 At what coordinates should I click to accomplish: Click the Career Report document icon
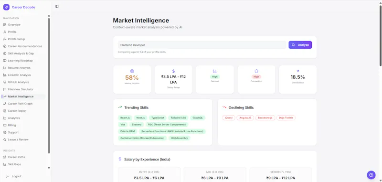pos(5,111)
